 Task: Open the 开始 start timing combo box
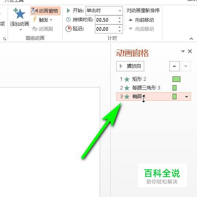pyautogui.click(x=104, y=11)
